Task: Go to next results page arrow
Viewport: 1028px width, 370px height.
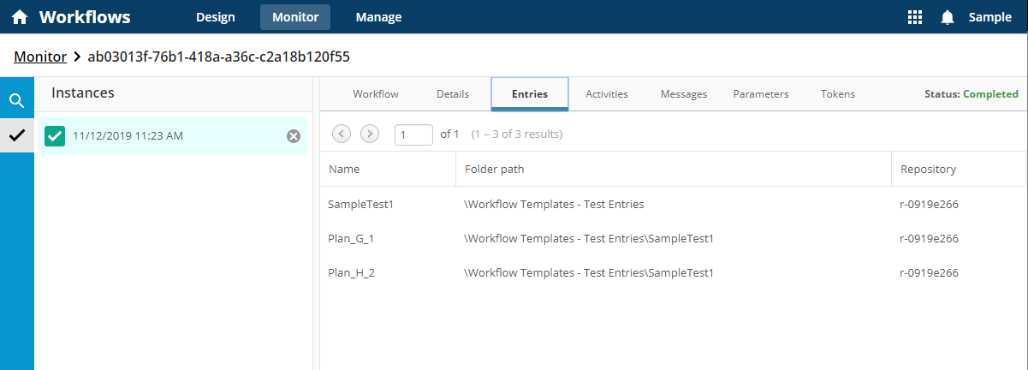Action: click(x=370, y=134)
